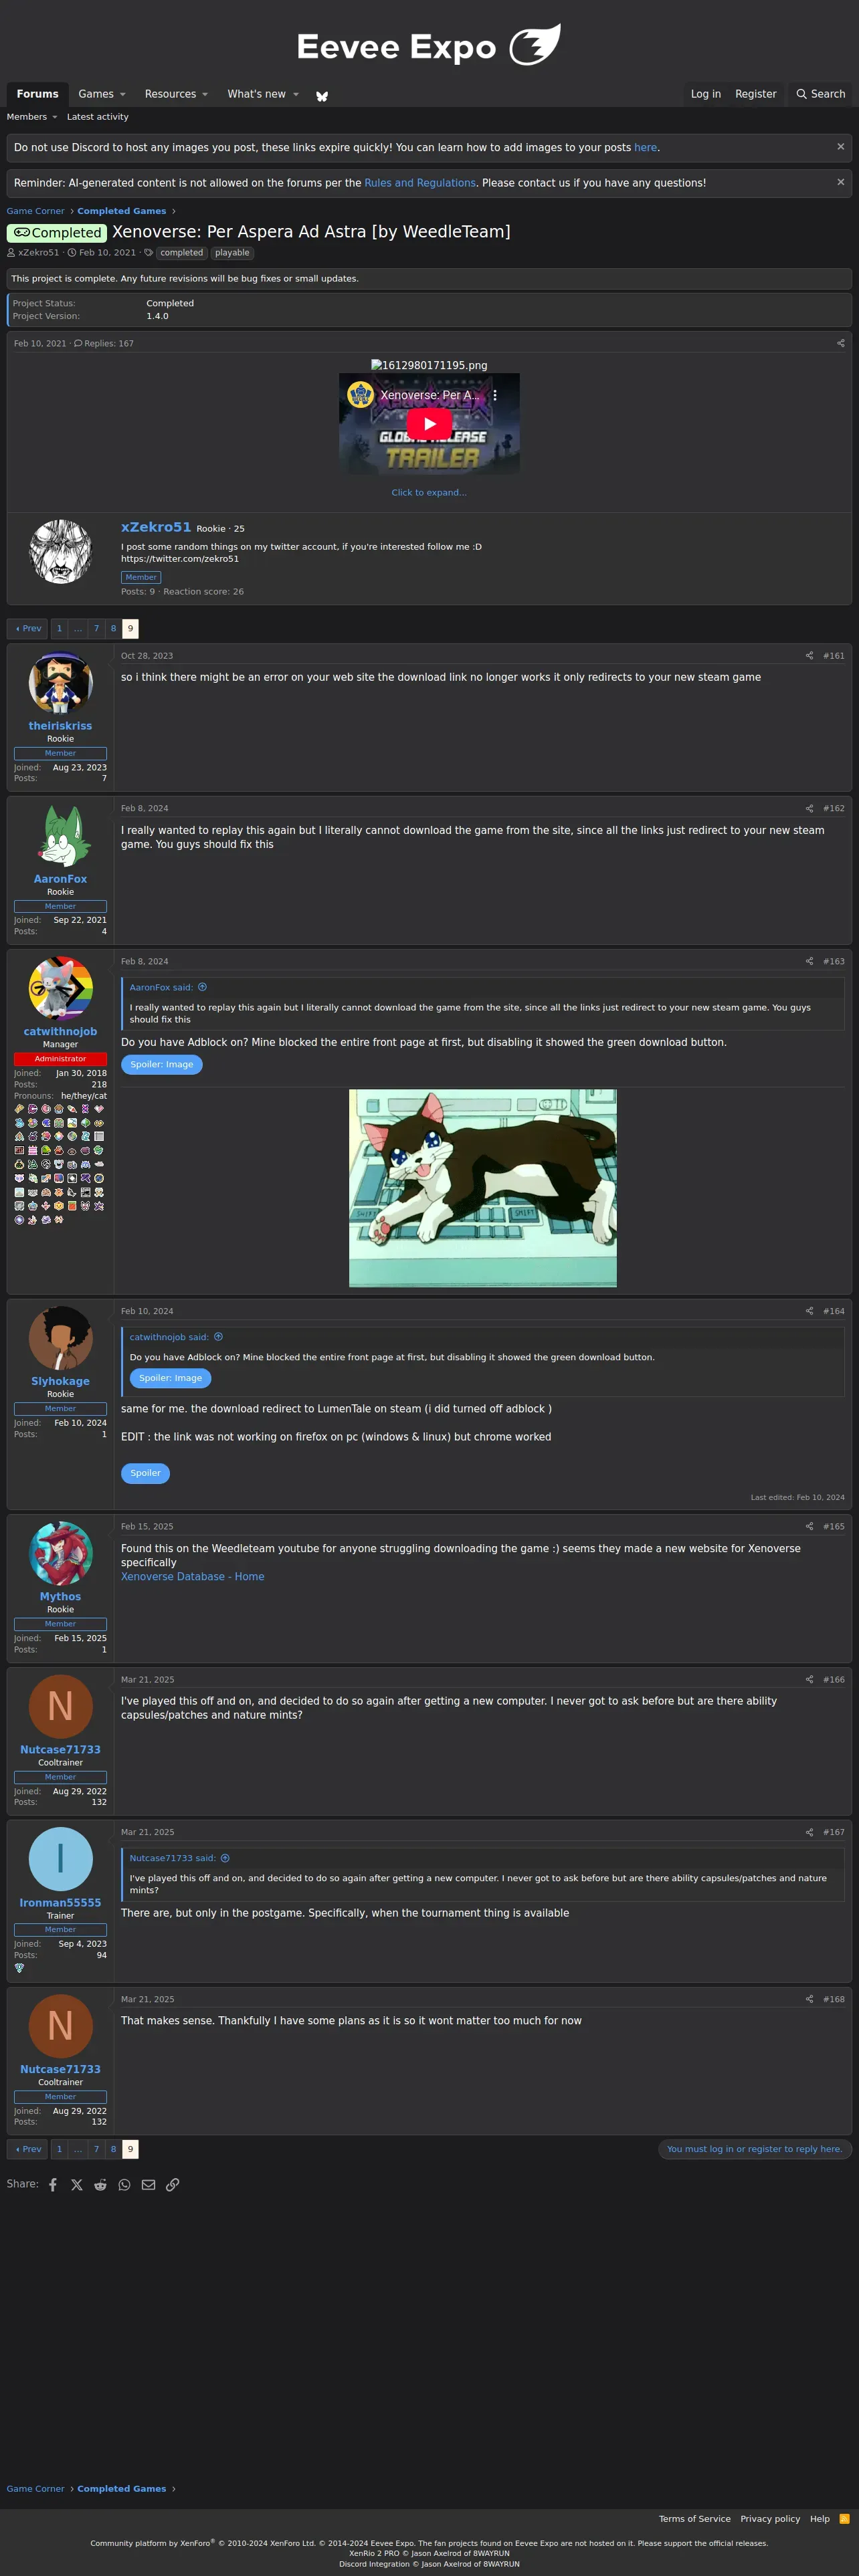Screen dimensions: 859x2576
Task: Click to expand the first post
Action: coord(429,492)
